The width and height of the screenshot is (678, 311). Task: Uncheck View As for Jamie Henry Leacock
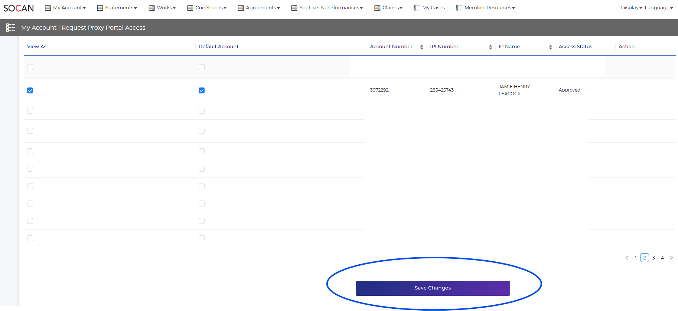30,90
